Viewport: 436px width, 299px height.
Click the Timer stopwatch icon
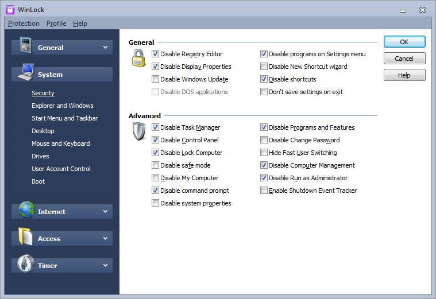pos(26,263)
